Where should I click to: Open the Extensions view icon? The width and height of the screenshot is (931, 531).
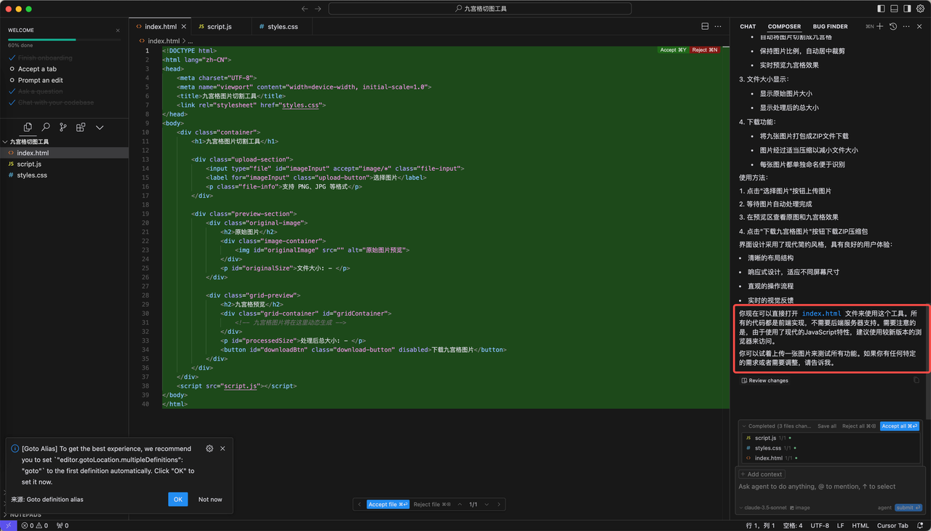point(81,127)
